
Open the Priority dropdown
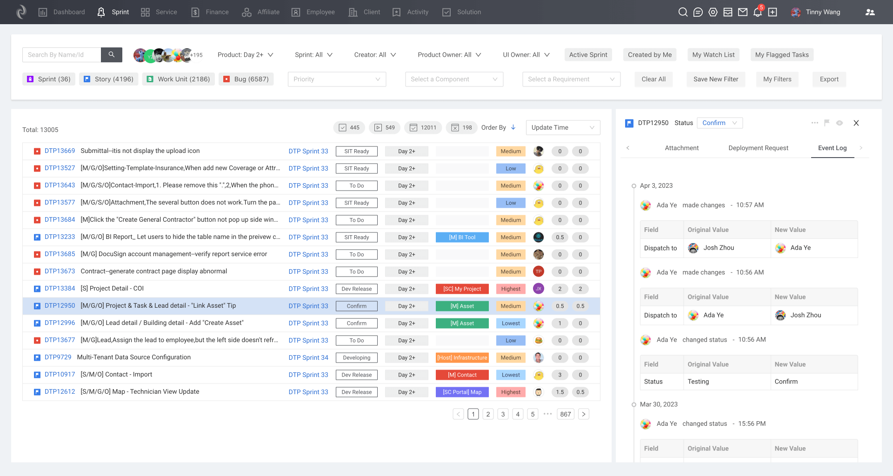tap(337, 79)
